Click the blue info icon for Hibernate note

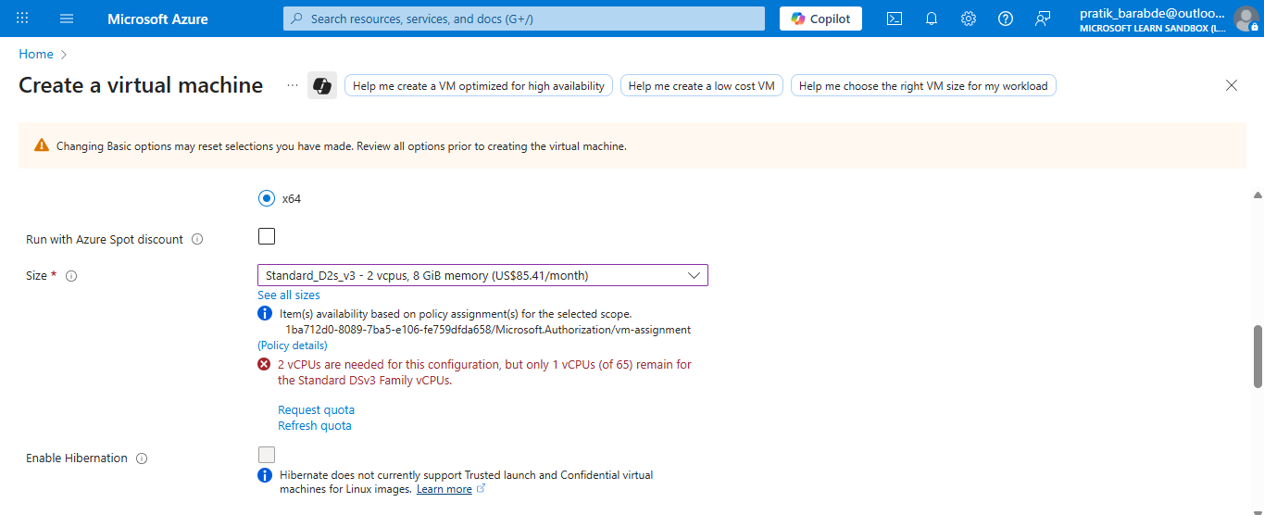click(264, 474)
